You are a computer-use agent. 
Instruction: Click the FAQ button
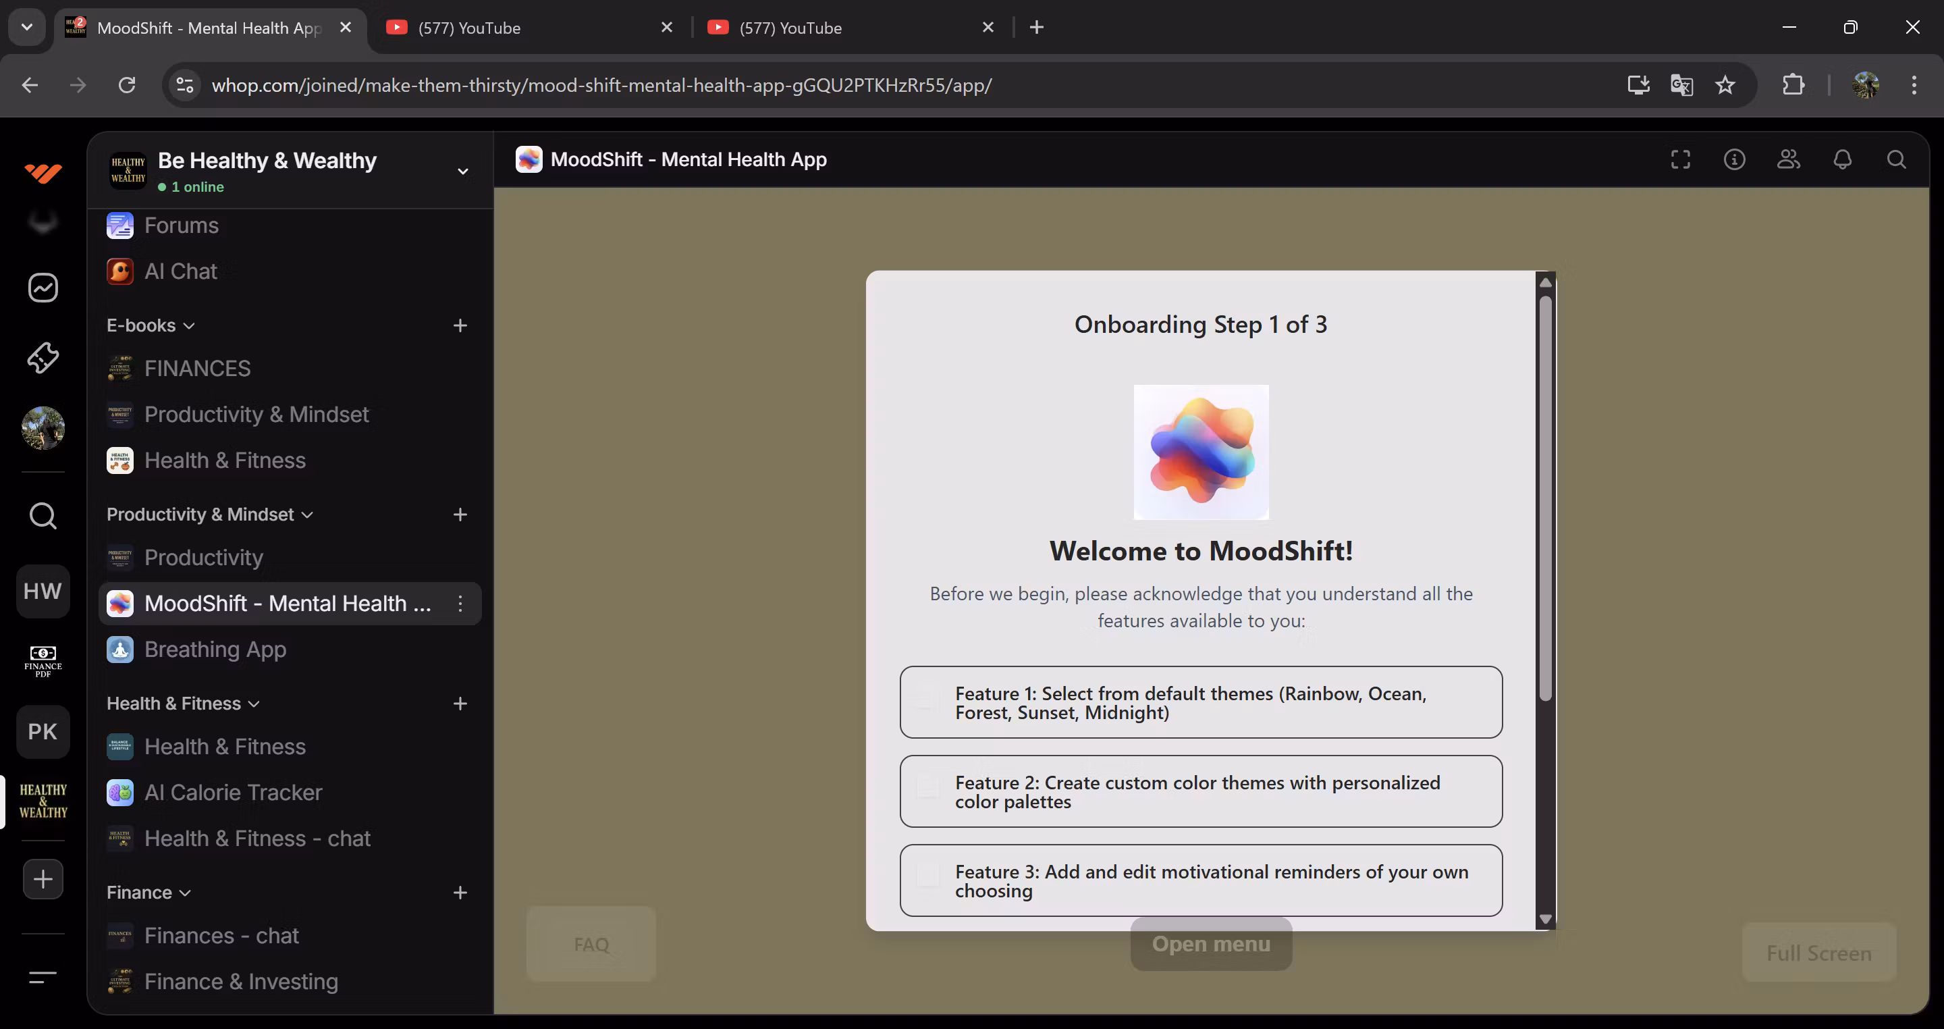click(x=591, y=945)
